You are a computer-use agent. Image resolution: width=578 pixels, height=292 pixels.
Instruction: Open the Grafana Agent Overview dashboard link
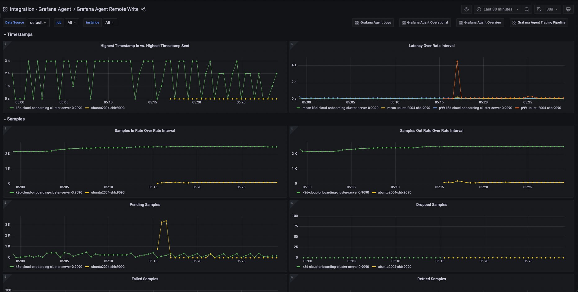tap(480, 22)
